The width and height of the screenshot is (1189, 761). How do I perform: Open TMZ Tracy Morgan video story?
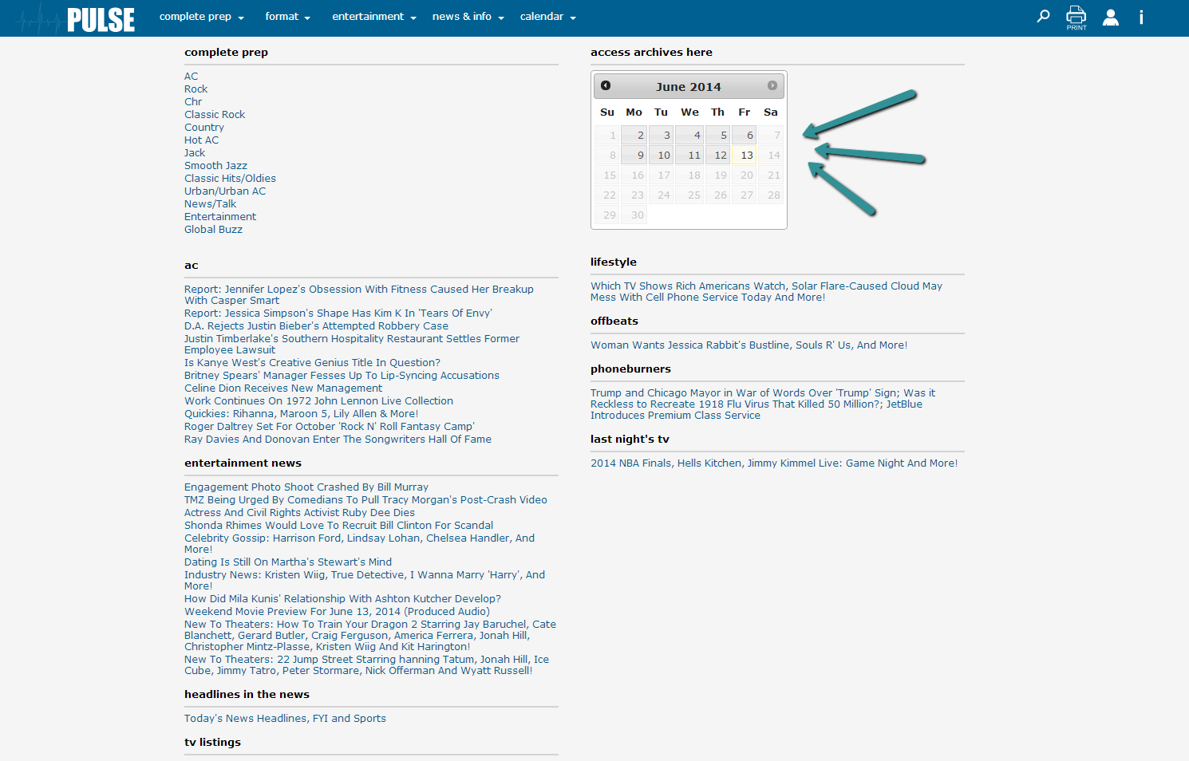pos(365,500)
